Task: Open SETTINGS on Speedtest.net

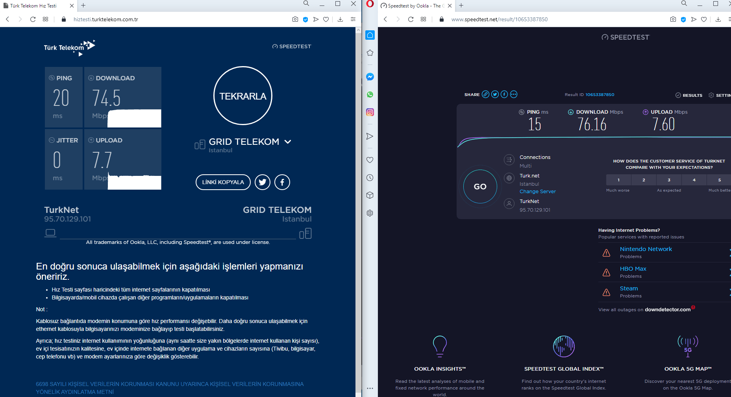Action: coord(720,95)
